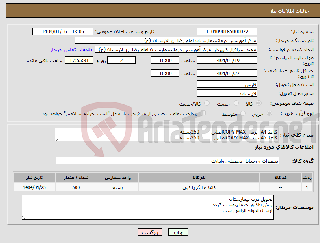Click the quantity cell 500
Viewport: 320px width, 243px height.
coord(76,187)
